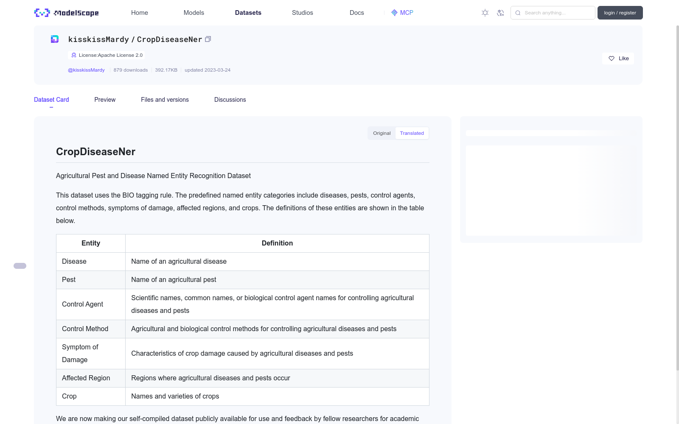Screen dimensions: 679x424
Task: Click the Entity column header
Action: (91, 243)
